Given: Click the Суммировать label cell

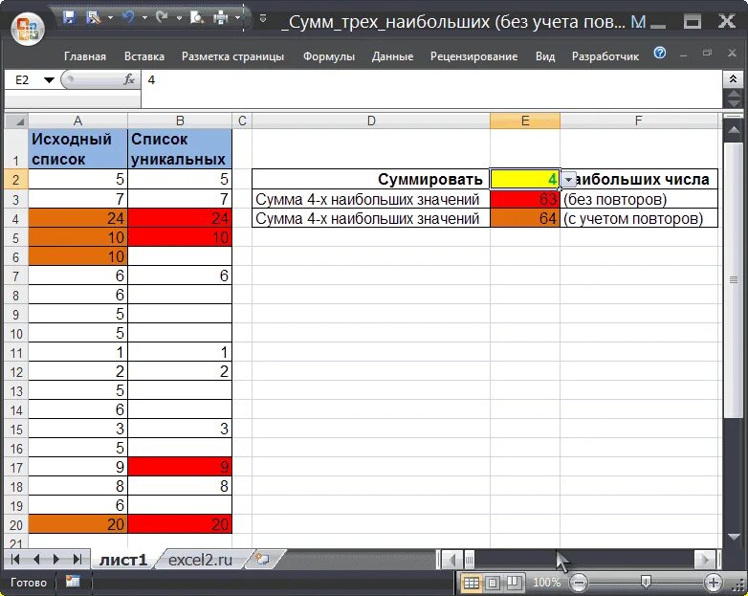Looking at the screenshot, I should click(371, 180).
